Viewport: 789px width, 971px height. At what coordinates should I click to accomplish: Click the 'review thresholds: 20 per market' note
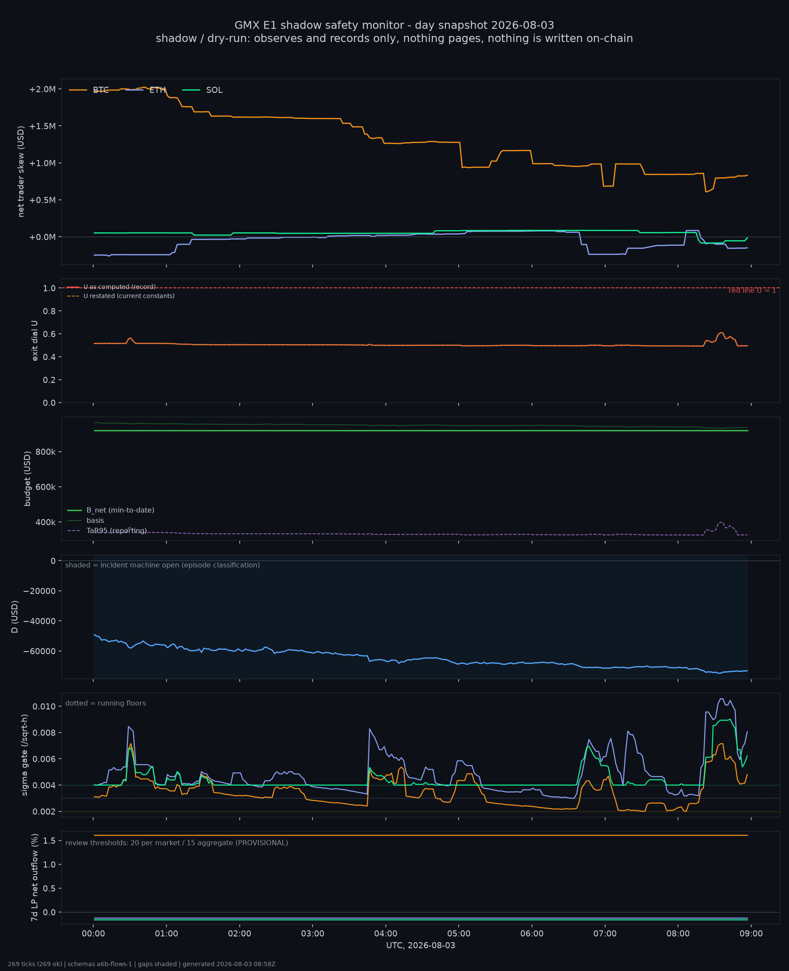(x=177, y=843)
